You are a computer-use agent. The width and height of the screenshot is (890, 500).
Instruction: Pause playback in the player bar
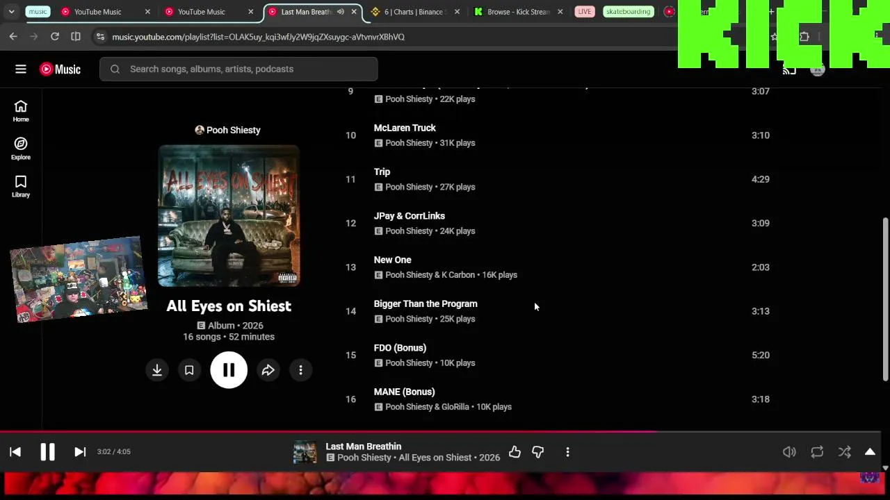point(47,452)
